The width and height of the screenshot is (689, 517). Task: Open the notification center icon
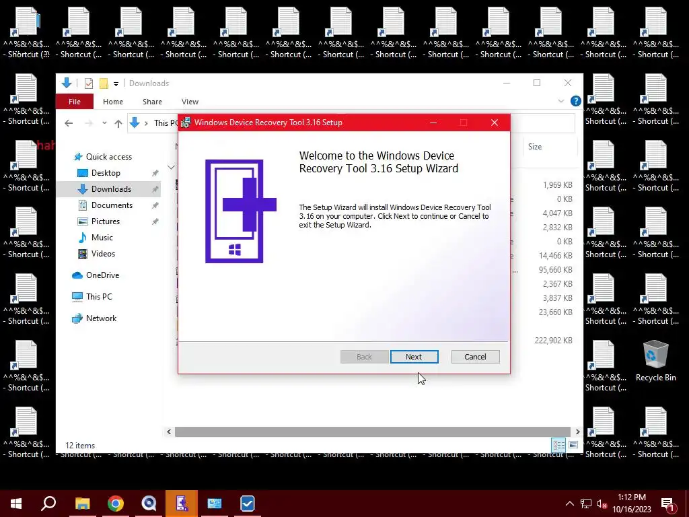point(668,505)
